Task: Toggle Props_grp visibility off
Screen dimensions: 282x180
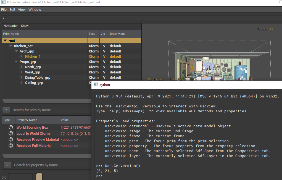Action: pos(104,62)
